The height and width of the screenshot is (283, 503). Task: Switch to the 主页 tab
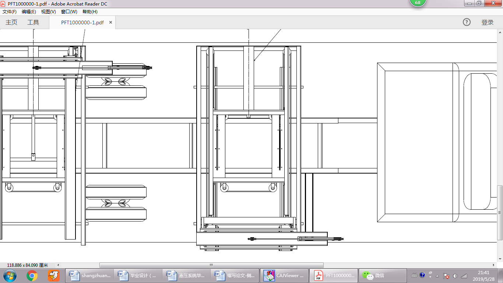pyautogui.click(x=11, y=22)
